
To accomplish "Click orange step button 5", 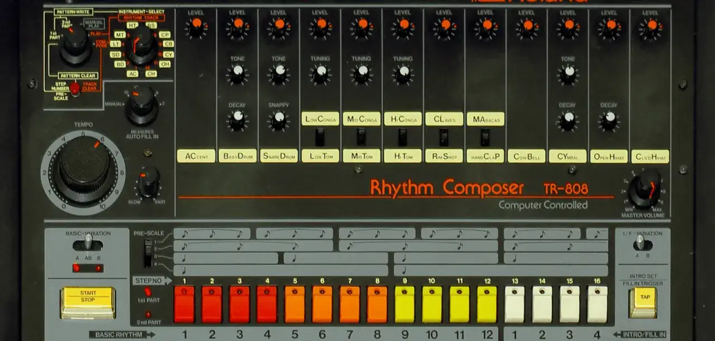I will click(x=294, y=305).
